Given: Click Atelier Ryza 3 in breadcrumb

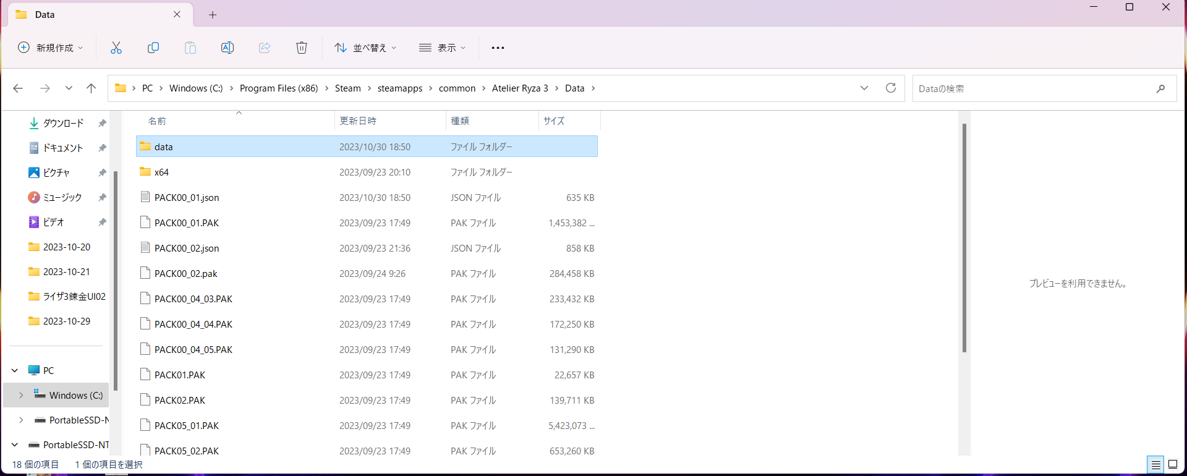Looking at the screenshot, I should (x=520, y=88).
